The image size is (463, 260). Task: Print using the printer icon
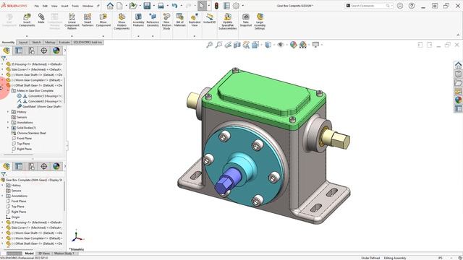(x=161, y=6)
